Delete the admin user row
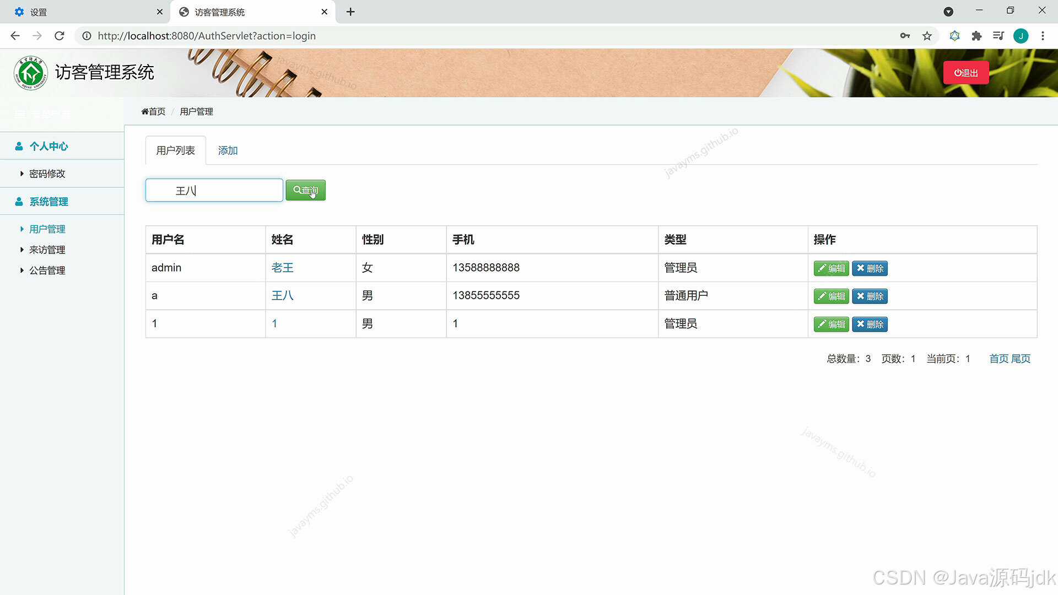The width and height of the screenshot is (1058, 595). click(x=870, y=268)
